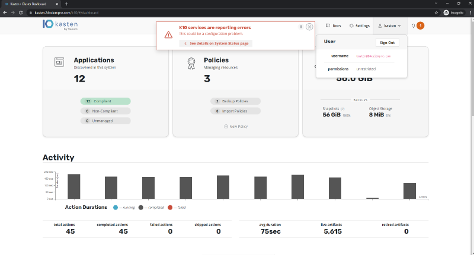Click the live artifacts 5,615 value
Image resolution: width=474 pixels, height=255 pixels.
332,231
